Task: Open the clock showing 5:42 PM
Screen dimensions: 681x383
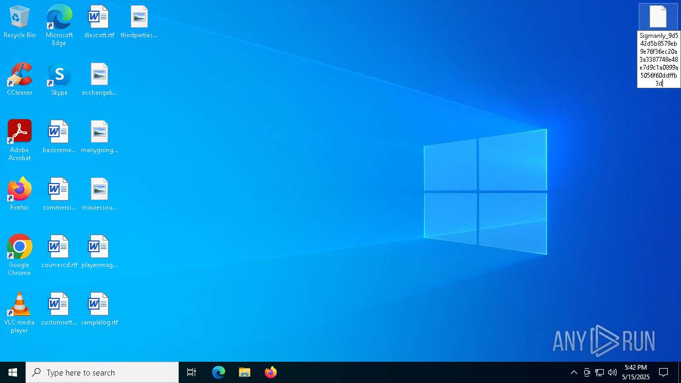Action: (636, 372)
